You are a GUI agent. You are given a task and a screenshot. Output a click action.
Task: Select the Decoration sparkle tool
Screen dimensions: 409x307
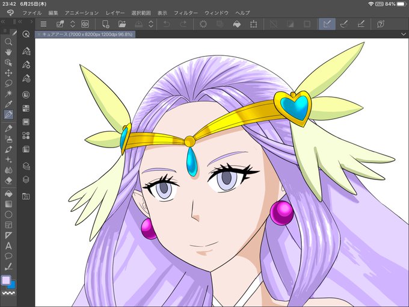click(x=8, y=160)
